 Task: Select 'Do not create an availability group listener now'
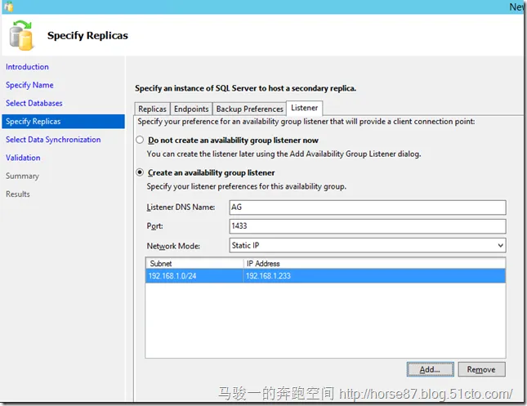click(x=140, y=140)
